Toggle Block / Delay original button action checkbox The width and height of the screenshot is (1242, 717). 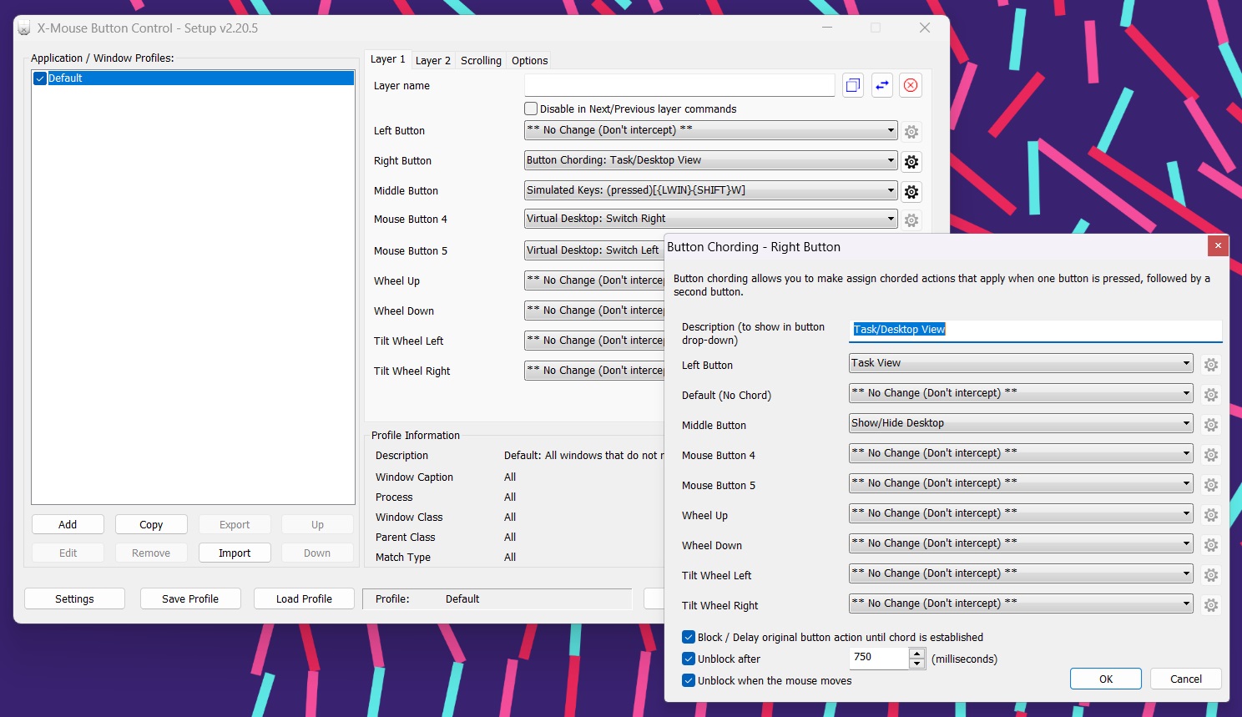click(689, 637)
